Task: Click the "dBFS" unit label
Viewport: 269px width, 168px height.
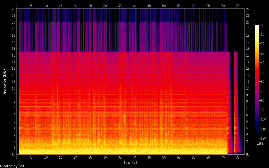Action: (260, 144)
